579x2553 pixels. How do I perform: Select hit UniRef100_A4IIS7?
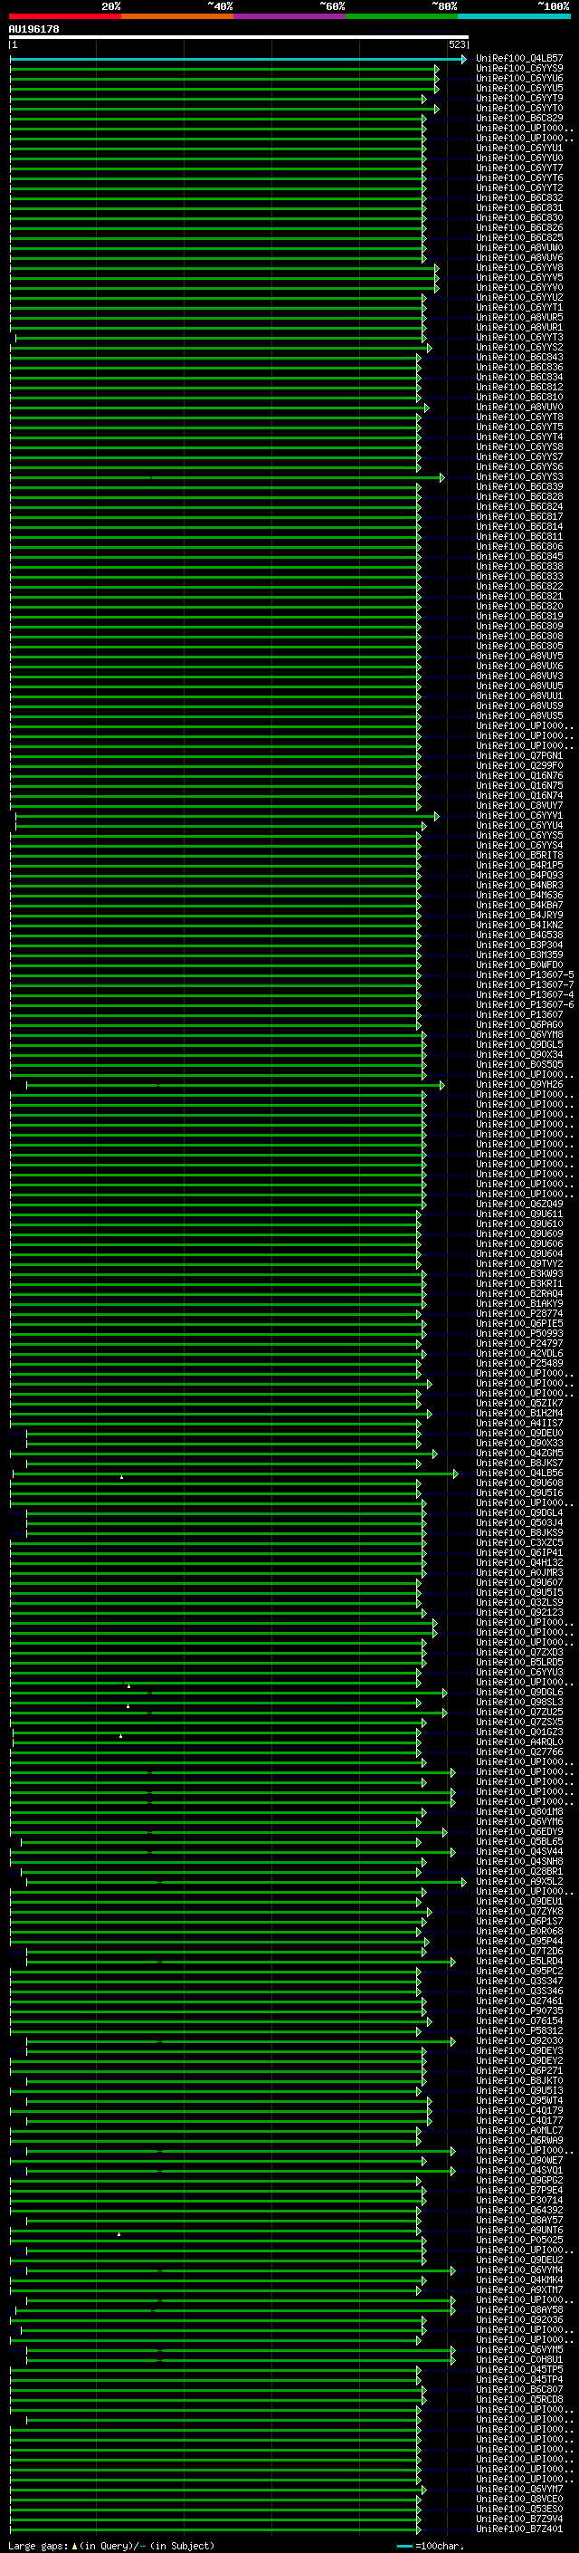[519, 1423]
